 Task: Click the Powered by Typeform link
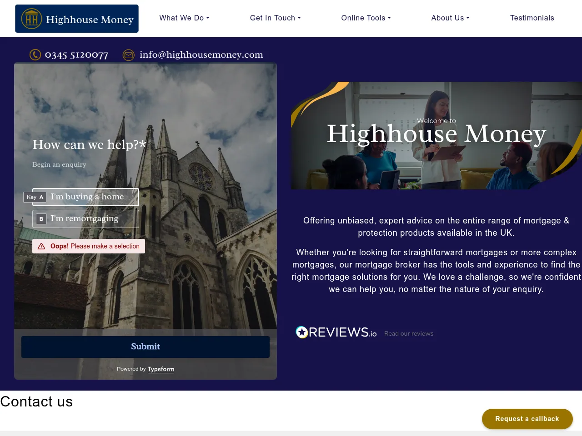tap(161, 369)
